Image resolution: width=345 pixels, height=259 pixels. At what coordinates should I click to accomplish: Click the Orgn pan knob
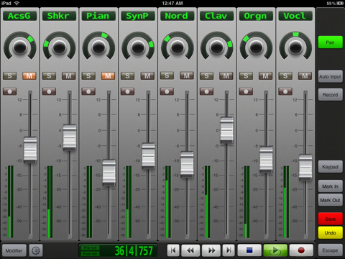256,47
